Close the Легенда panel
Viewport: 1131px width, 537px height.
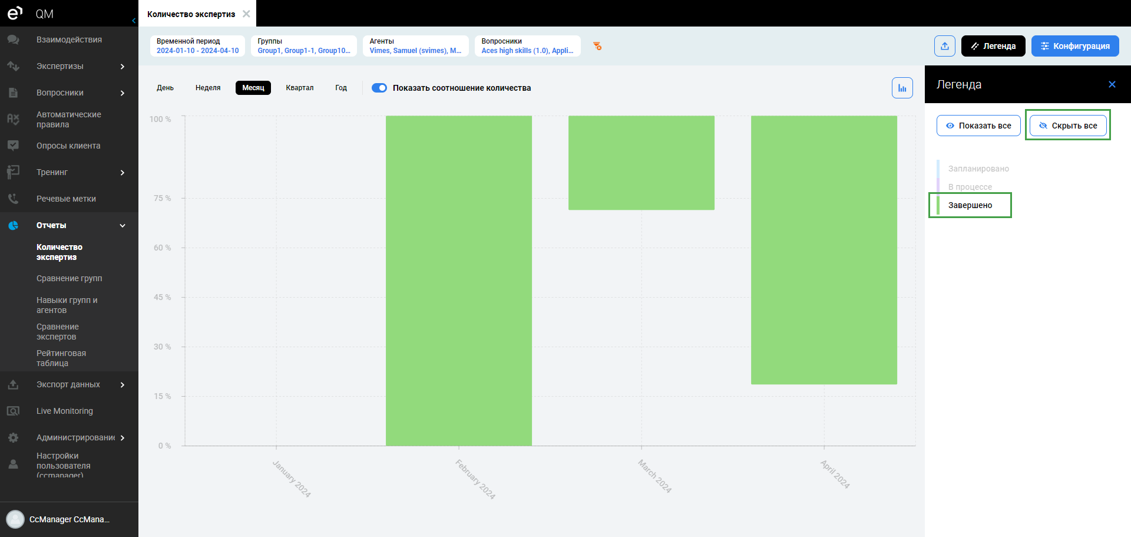[x=1112, y=84]
